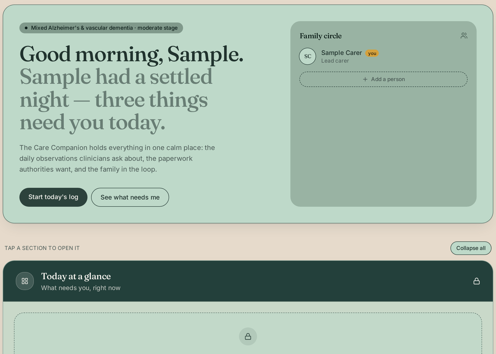
Task: Add a person to family circle
Action: pyautogui.click(x=383, y=79)
